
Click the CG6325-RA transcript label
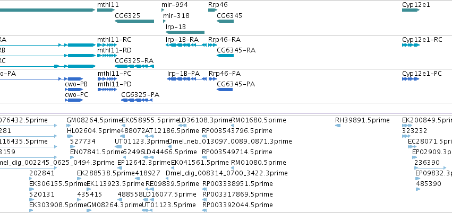point(134,60)
